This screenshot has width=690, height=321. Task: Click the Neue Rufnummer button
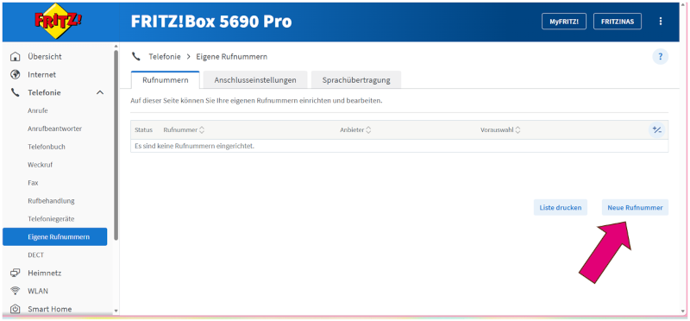coord(635,208)
